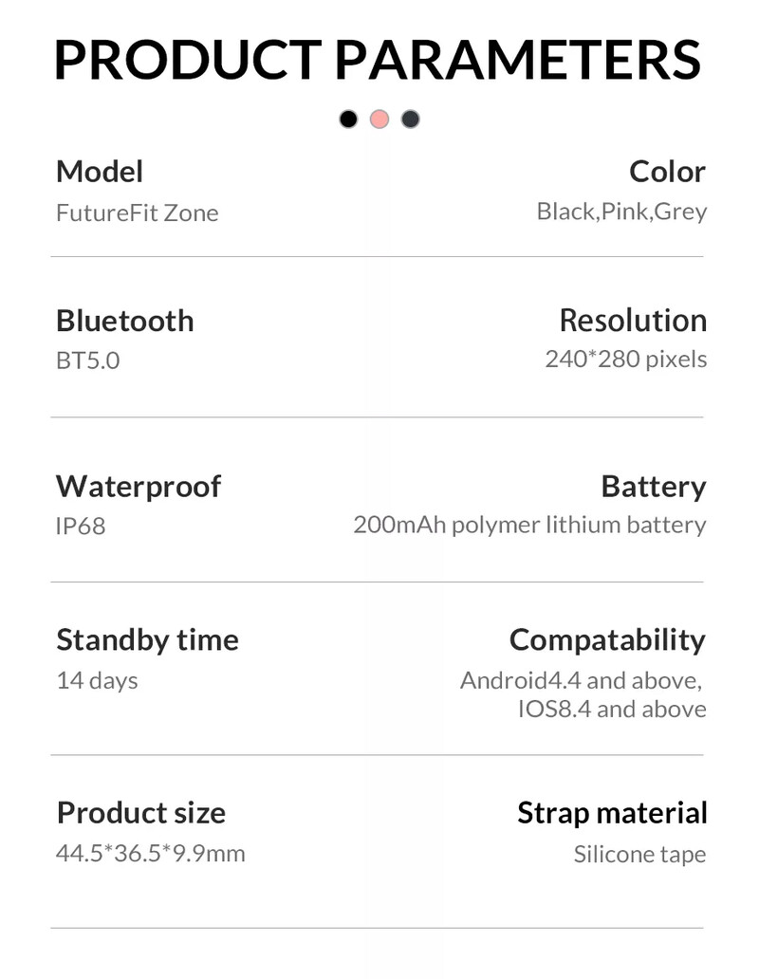Click the FutureFit Zone model name

[x=138, y=212]
